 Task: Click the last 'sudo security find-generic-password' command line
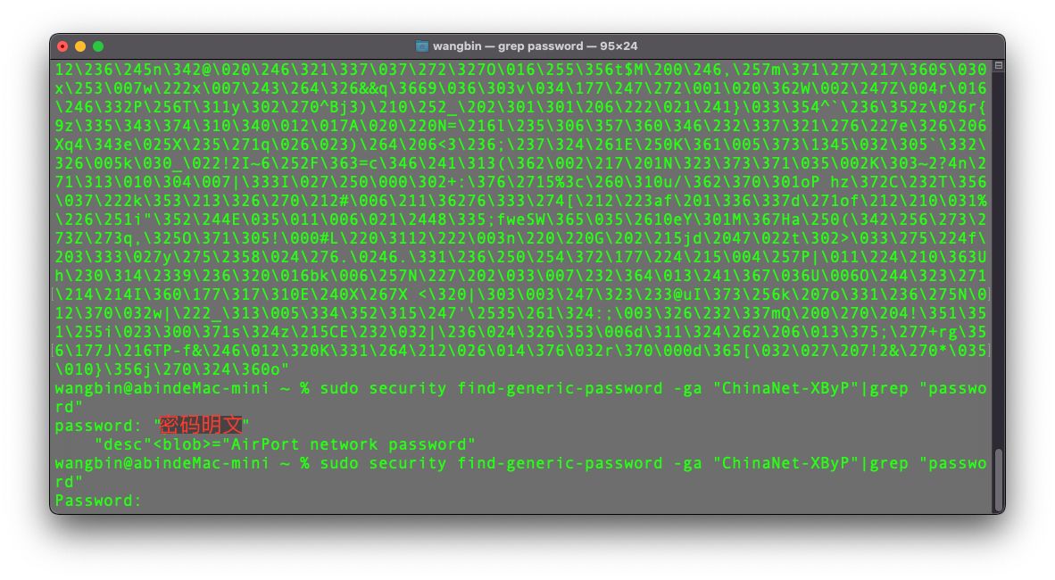pos(520,463)
